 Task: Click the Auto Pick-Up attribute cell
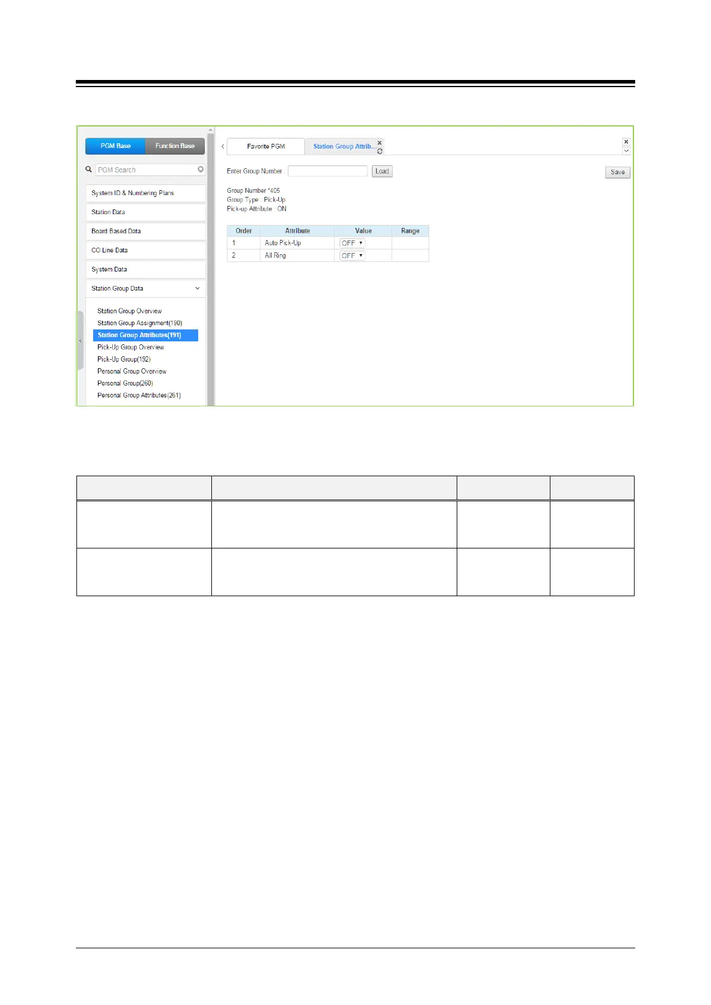click(297, 243)
